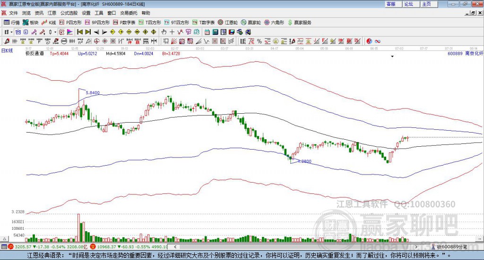Launch the 江恩轮 Gann wheel
The image size is (484, 260).
point(228,23)
